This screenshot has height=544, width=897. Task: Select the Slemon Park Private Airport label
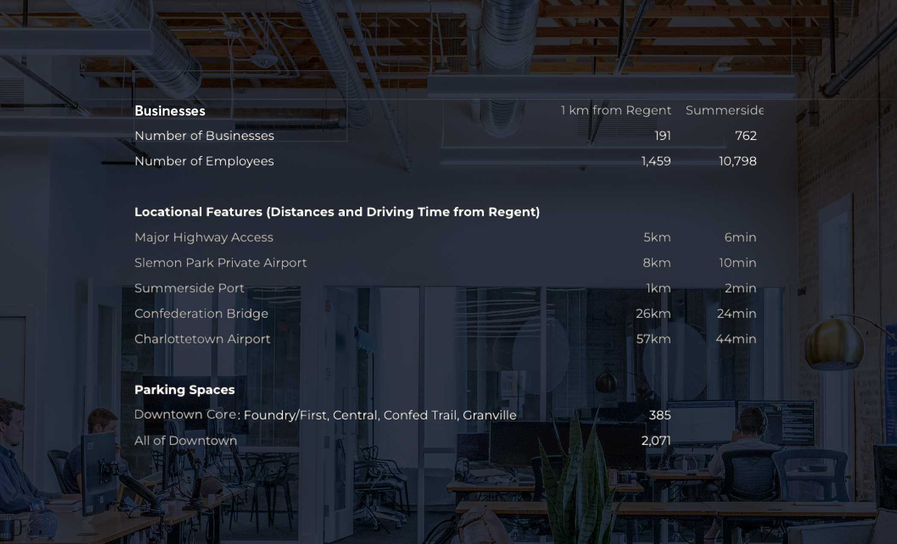[220, 263]
